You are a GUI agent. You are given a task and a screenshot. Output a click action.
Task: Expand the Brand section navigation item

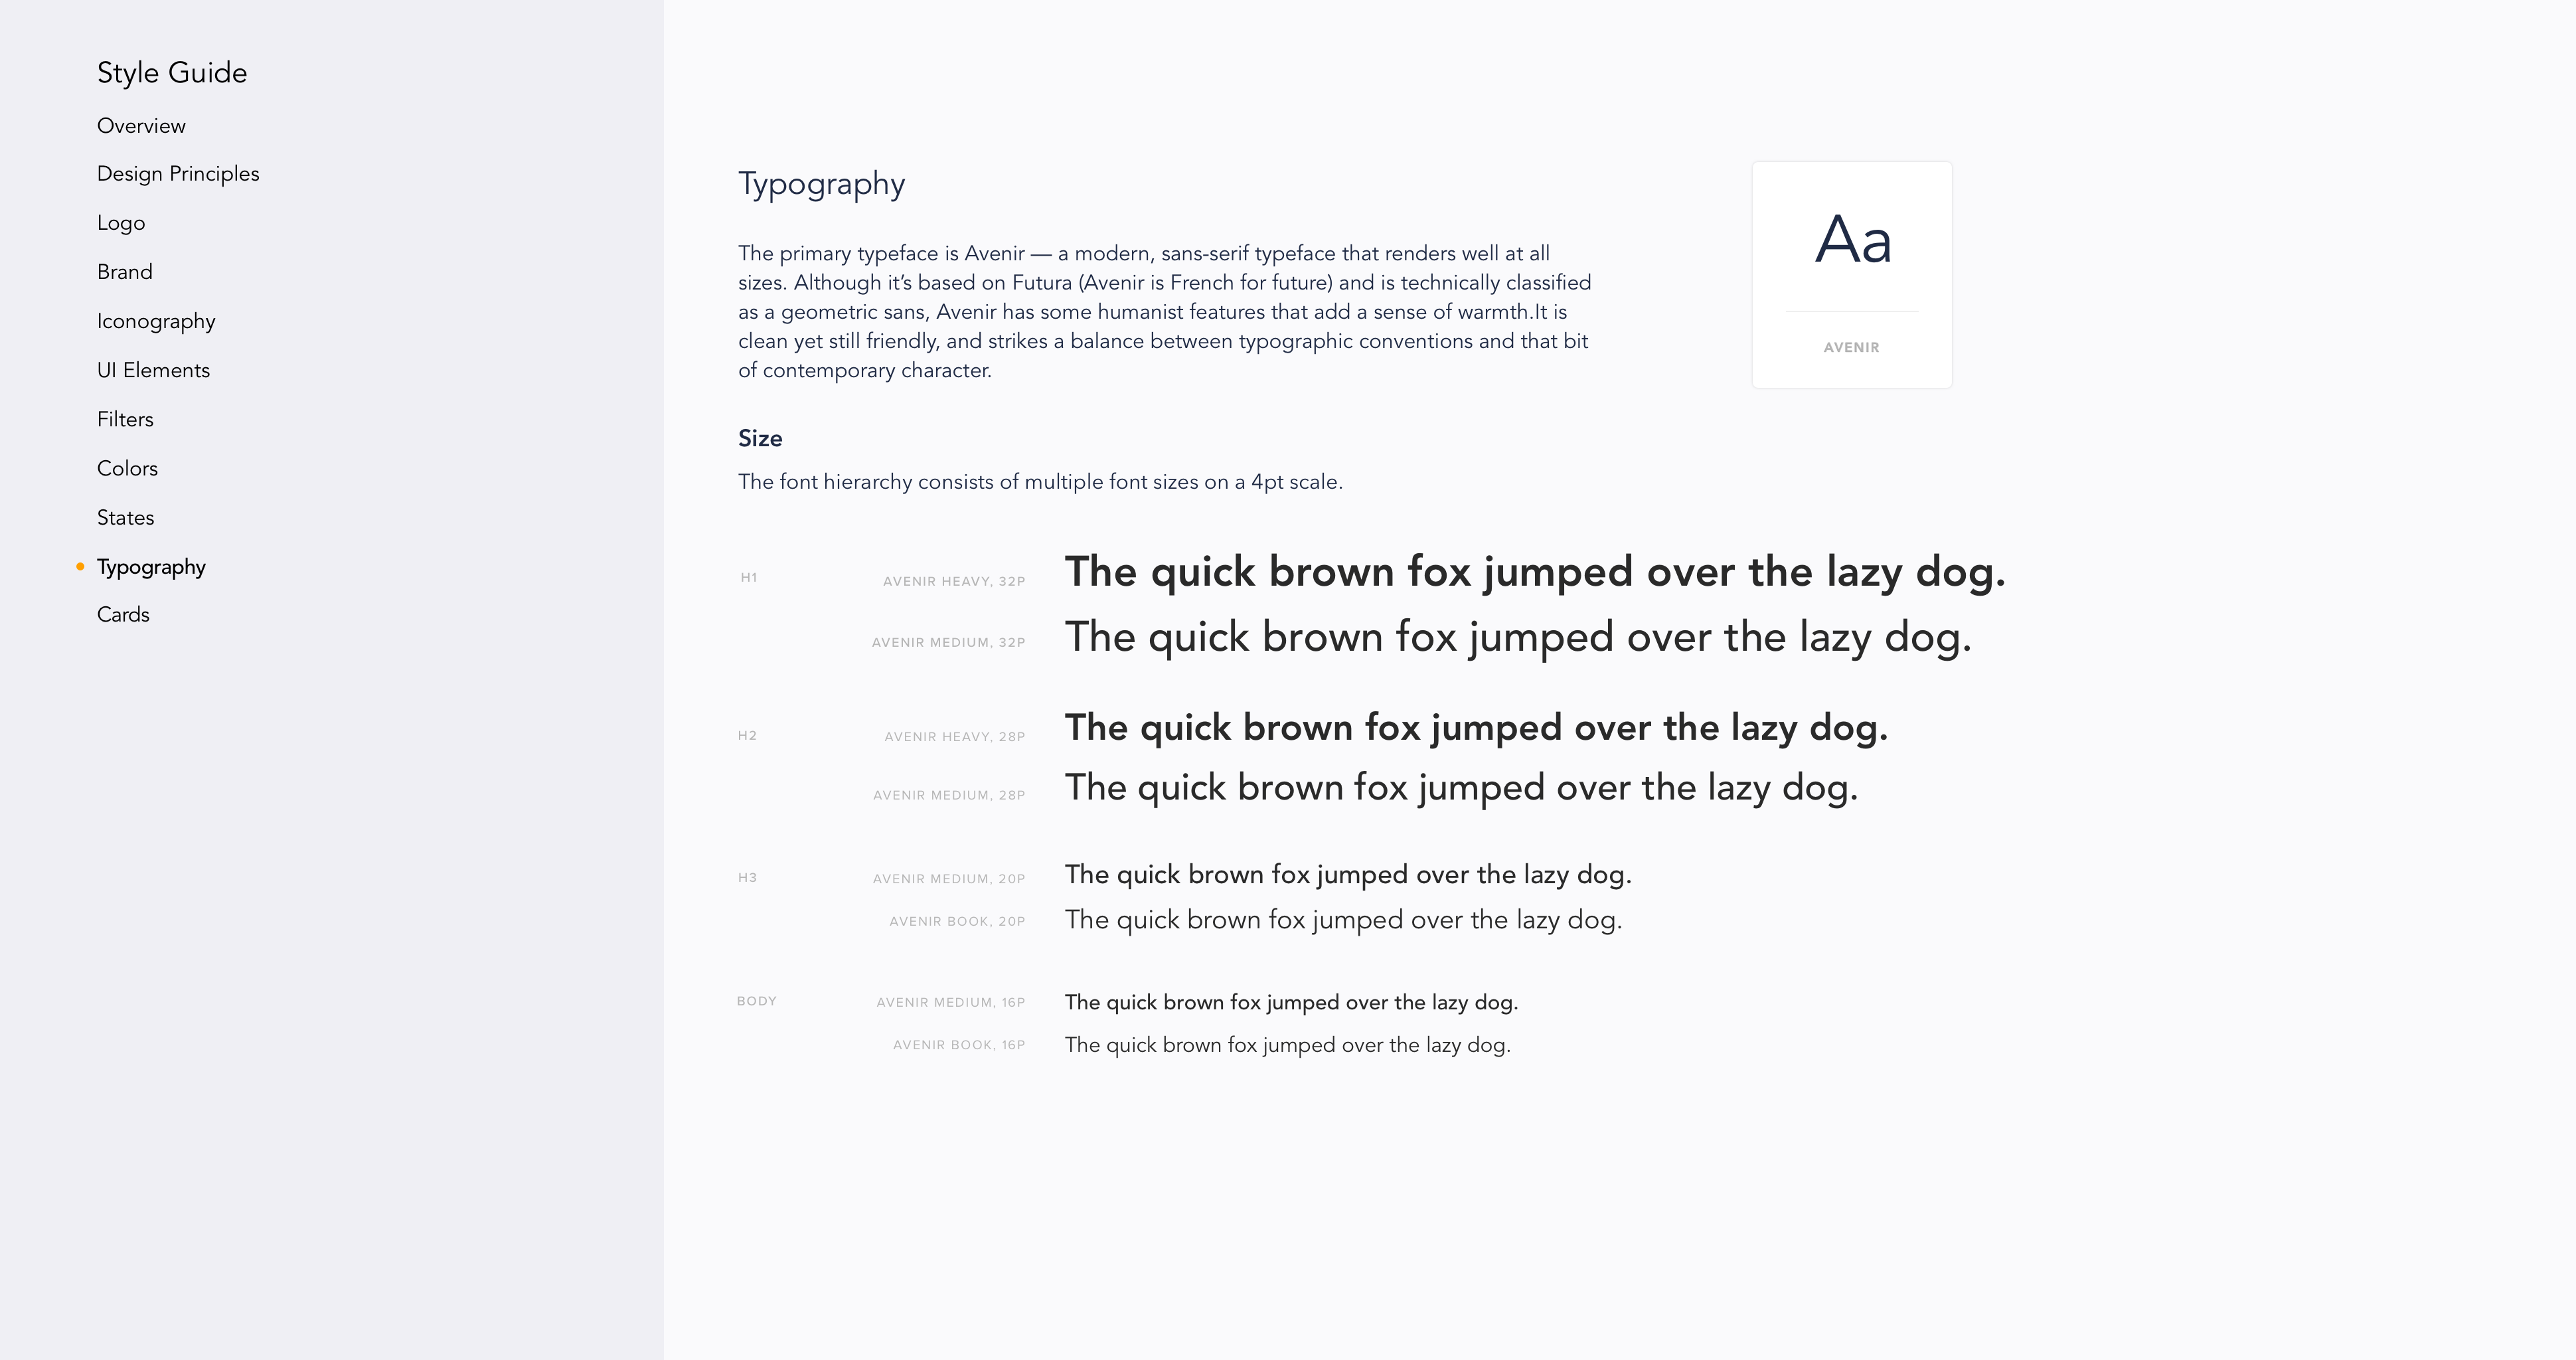pos(123,271)
